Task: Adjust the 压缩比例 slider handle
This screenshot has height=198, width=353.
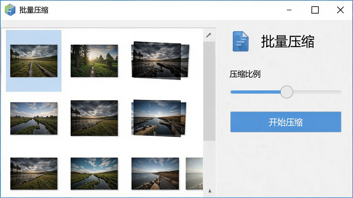Action: coord(286,92)
